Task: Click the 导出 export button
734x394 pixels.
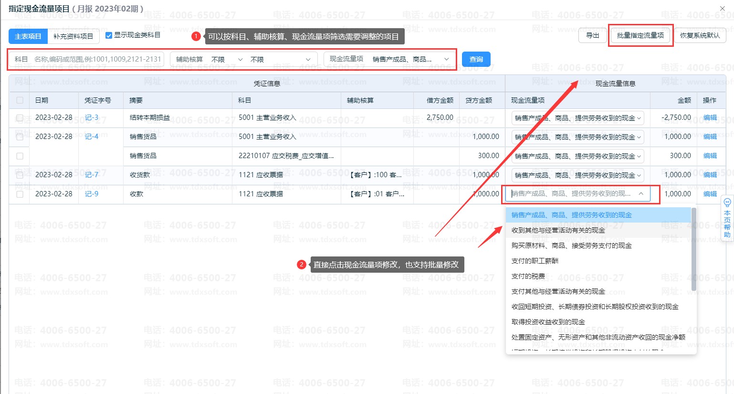Action: pyautogui.click(x=592, y=35)
